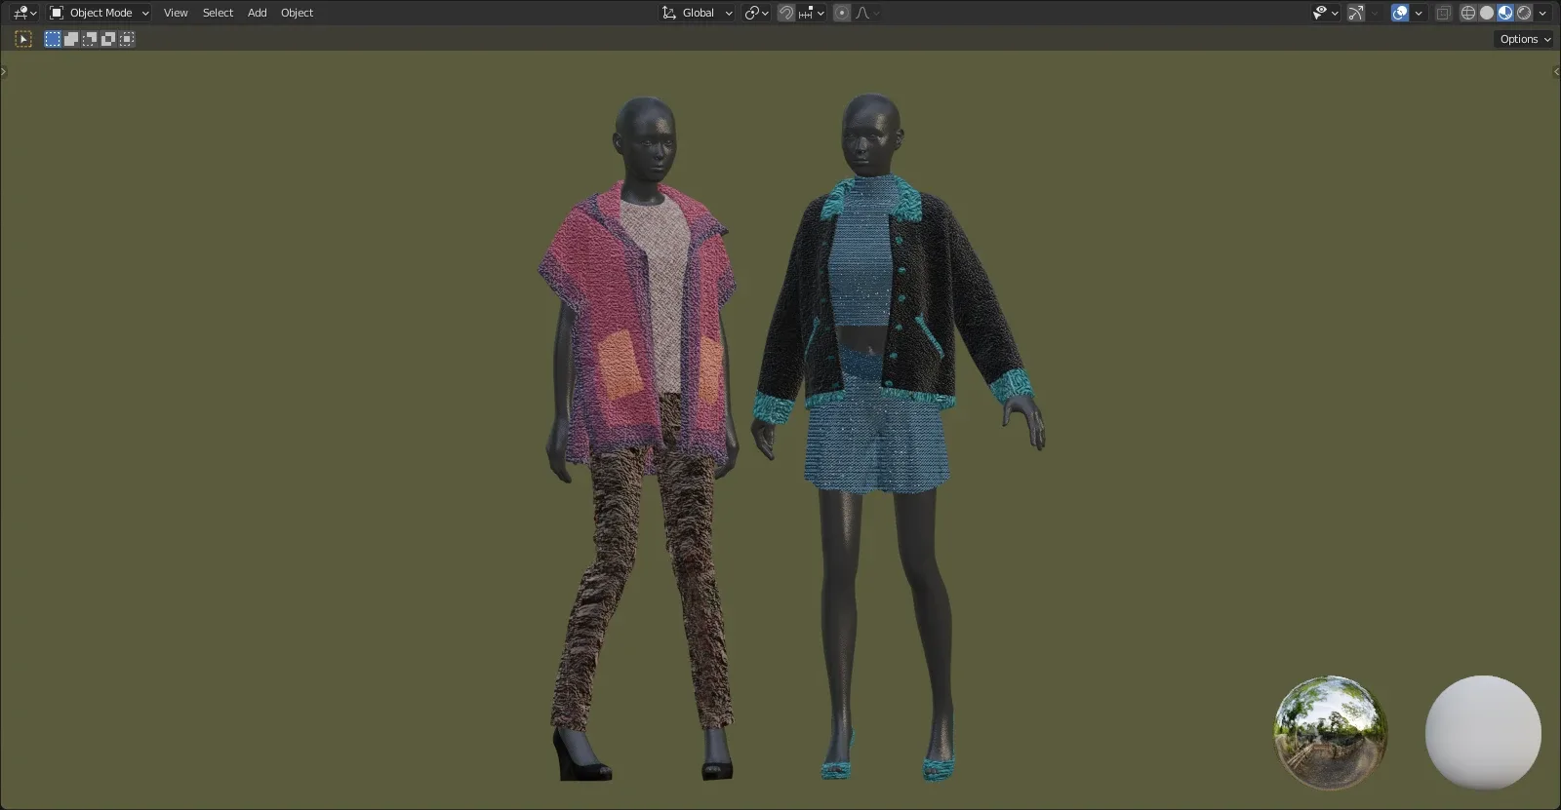Open the Object Mode dropdown
Viewport: 1561px width, 810px height.
100,13
